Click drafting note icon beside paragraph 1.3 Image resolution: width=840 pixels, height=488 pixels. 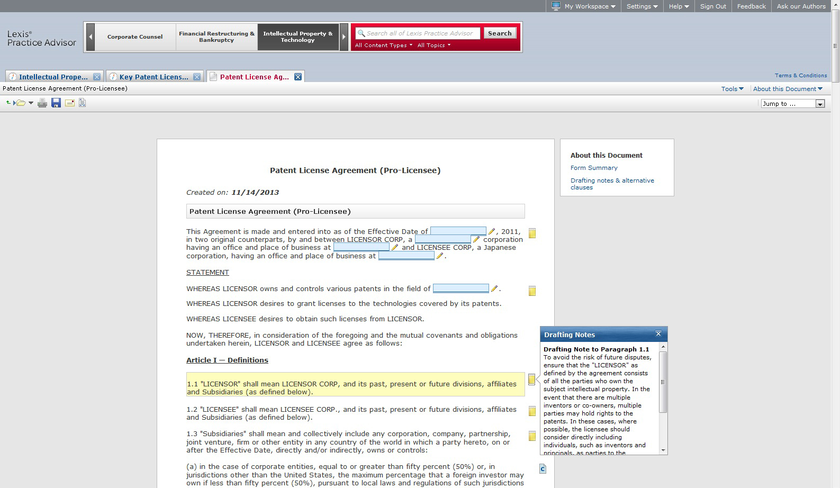coord(532,436)
